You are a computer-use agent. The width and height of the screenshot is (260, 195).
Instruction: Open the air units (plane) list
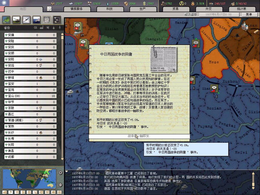tap(26, 20)
